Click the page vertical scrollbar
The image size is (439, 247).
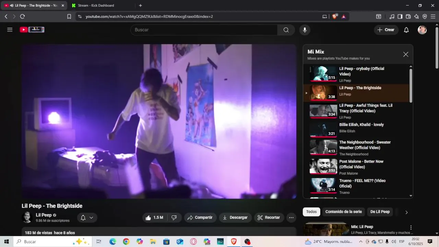click(437, 48)
